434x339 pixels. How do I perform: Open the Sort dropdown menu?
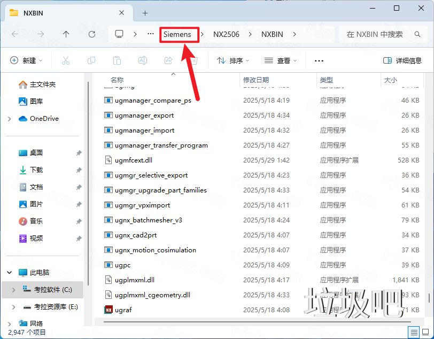pyautogui.click(x=233, y=61)
